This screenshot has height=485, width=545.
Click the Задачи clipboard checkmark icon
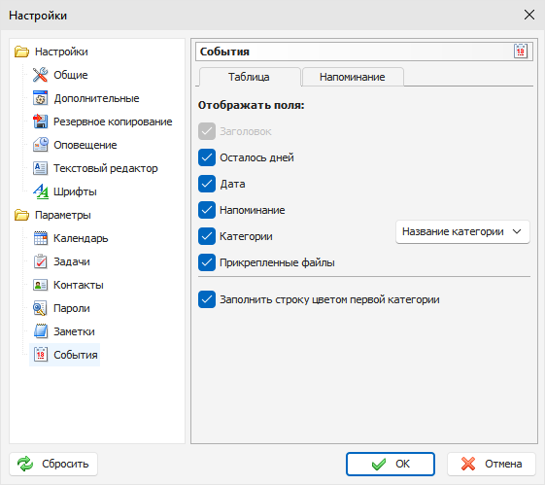pyautogui.click(x=41, y=261)
